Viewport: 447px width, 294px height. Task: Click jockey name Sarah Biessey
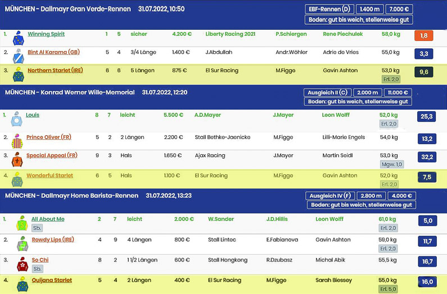pos(334,280)
